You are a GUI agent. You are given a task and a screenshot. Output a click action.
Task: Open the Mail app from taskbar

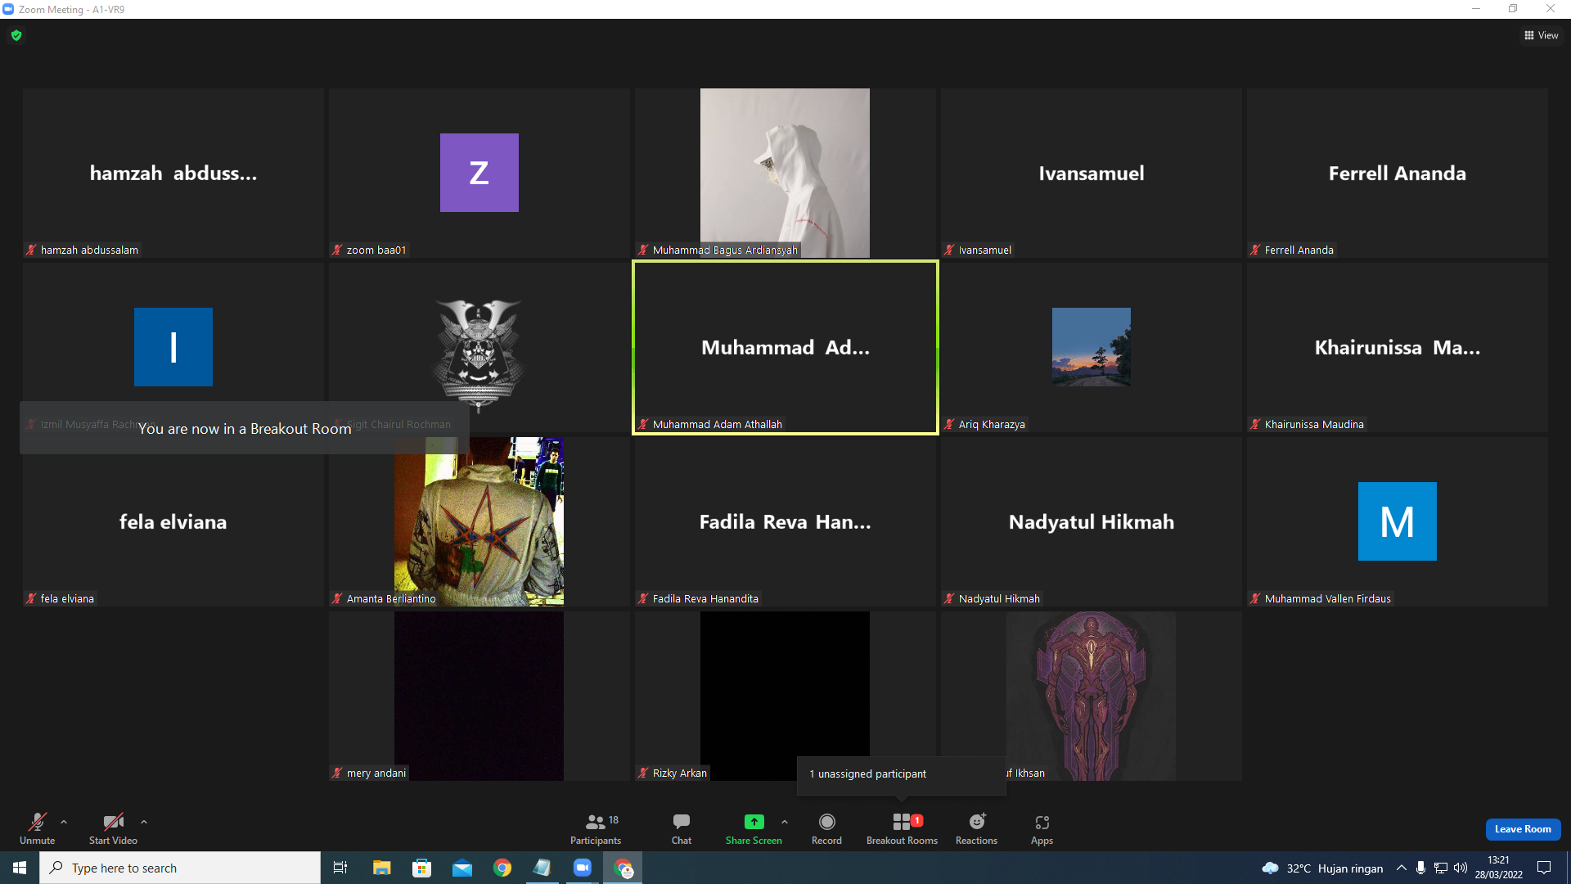pos(461,868)
